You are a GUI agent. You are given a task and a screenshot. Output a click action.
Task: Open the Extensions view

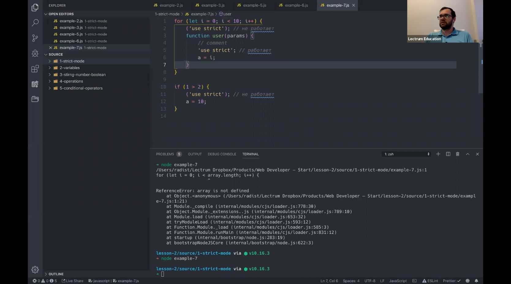[x=35, y=68]
